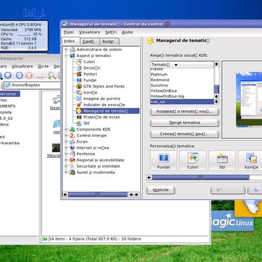Open Stil customization tile

222,160
